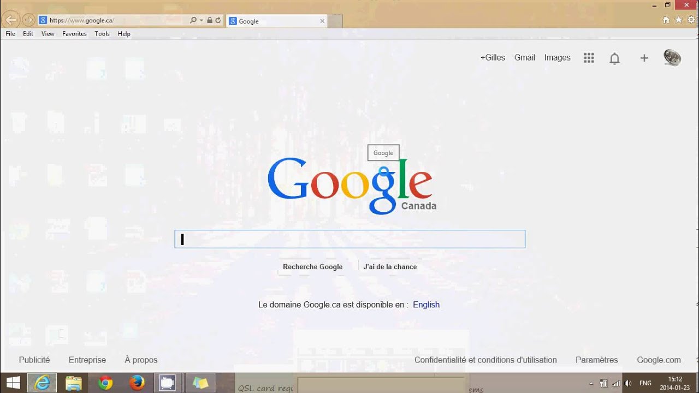699x393 pixels.
Task: Open the Google.com footer link
Action: pos(659,360)
